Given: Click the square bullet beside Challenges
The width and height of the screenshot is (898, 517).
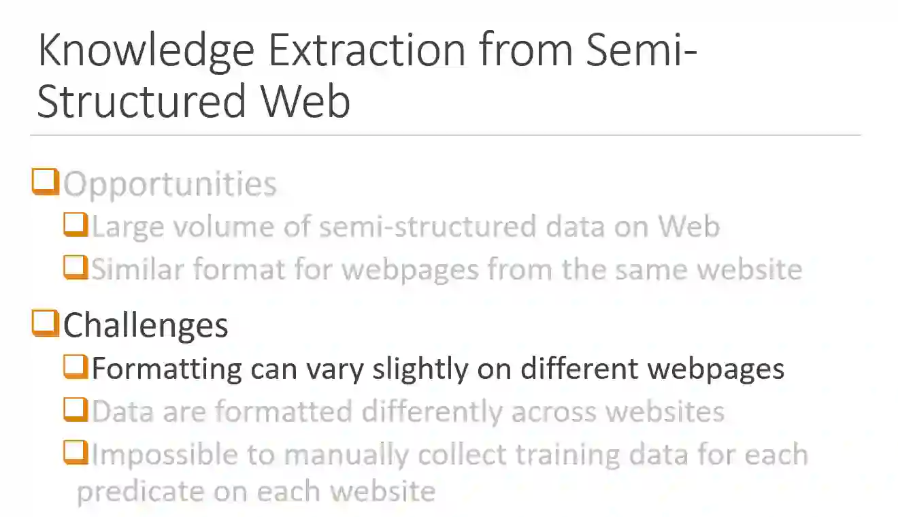Looking at the screenshot, I should tap(46, 323).
